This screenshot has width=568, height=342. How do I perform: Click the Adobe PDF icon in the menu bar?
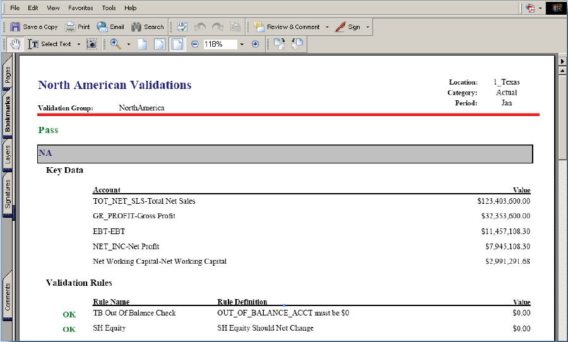point(530,8)
